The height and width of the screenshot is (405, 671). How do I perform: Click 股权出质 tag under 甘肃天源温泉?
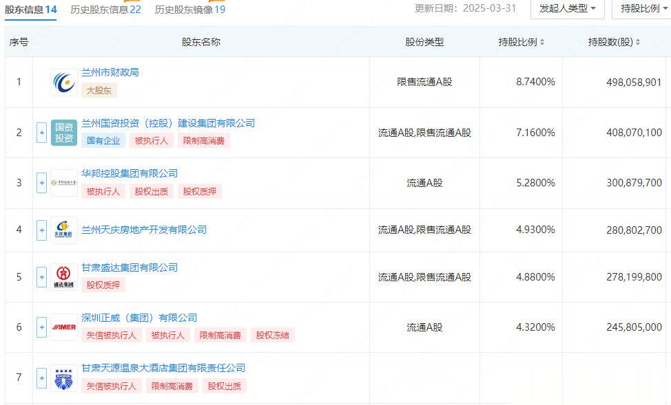coord(225,386)
